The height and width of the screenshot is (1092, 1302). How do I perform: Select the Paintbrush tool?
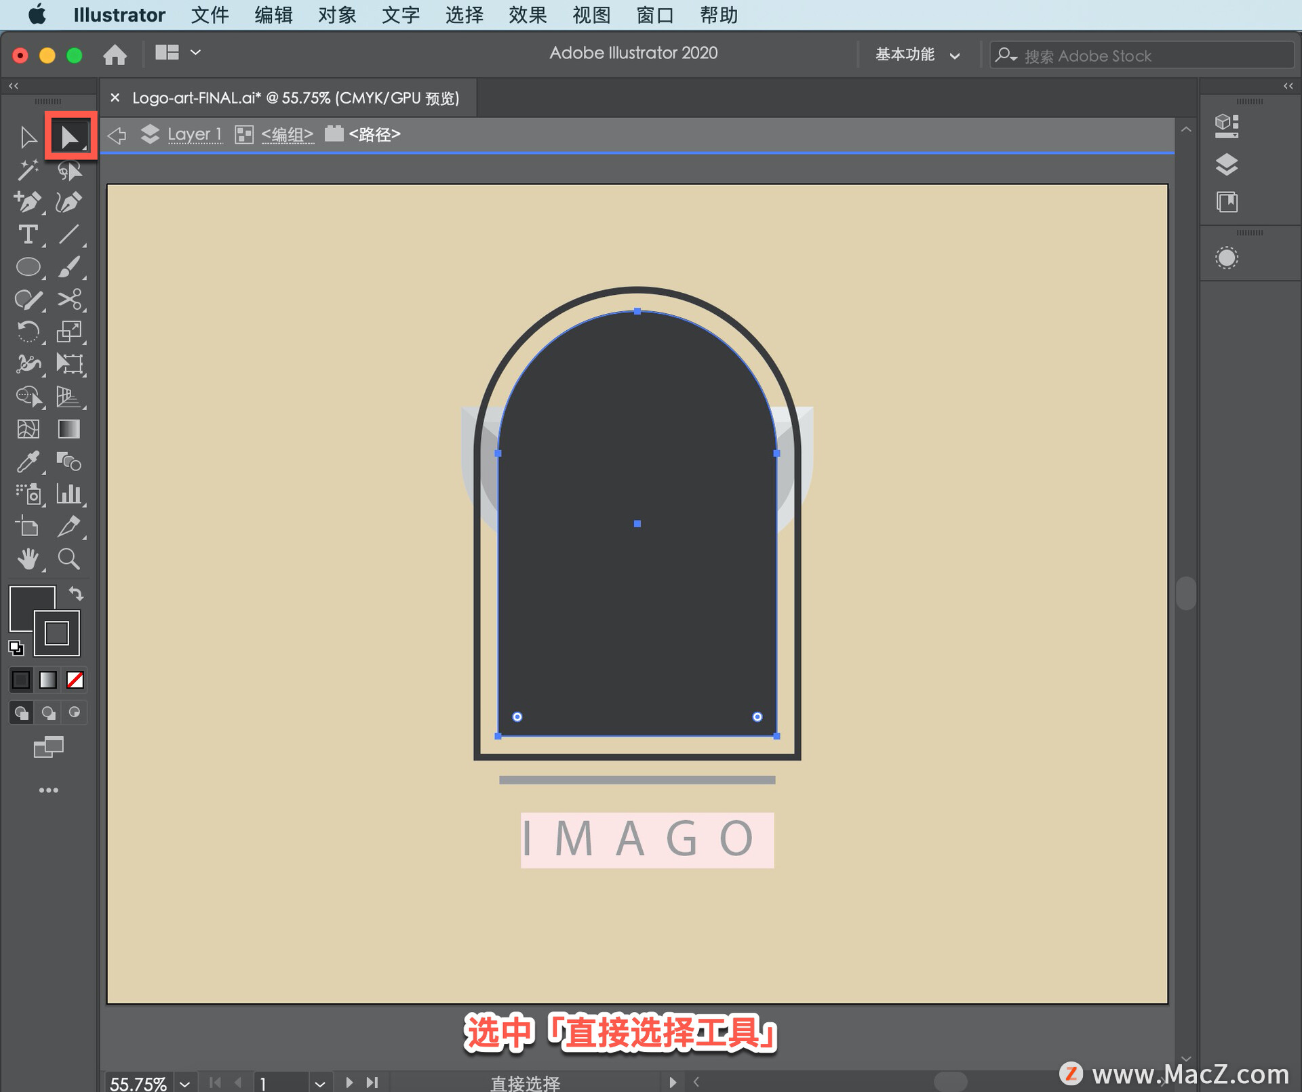click(70, 267)
